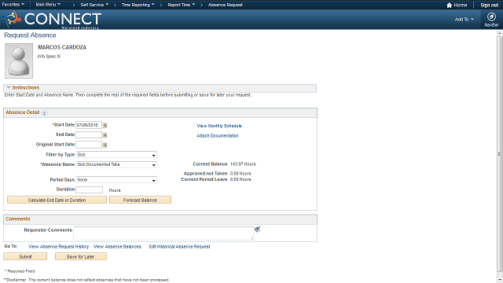Open the Main Menu dropdown
The image size is (503, 283).
[48, 5]
